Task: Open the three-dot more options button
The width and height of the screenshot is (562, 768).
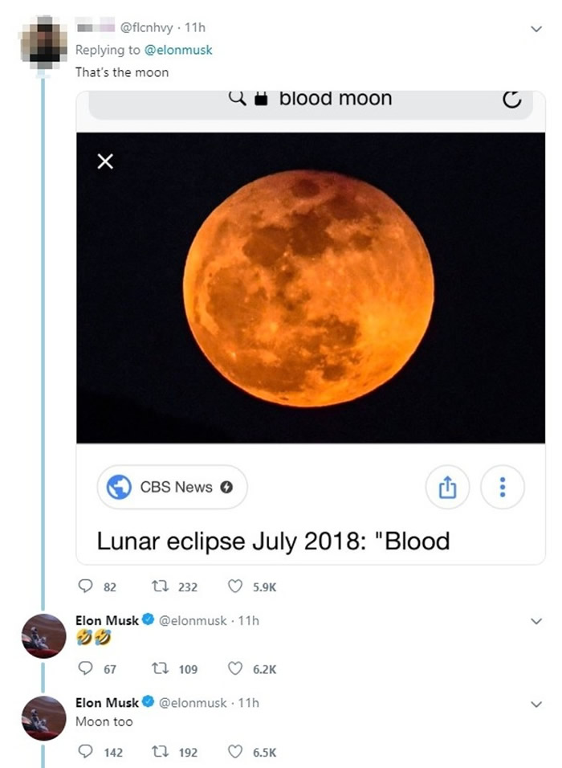Action: point(503,487)
